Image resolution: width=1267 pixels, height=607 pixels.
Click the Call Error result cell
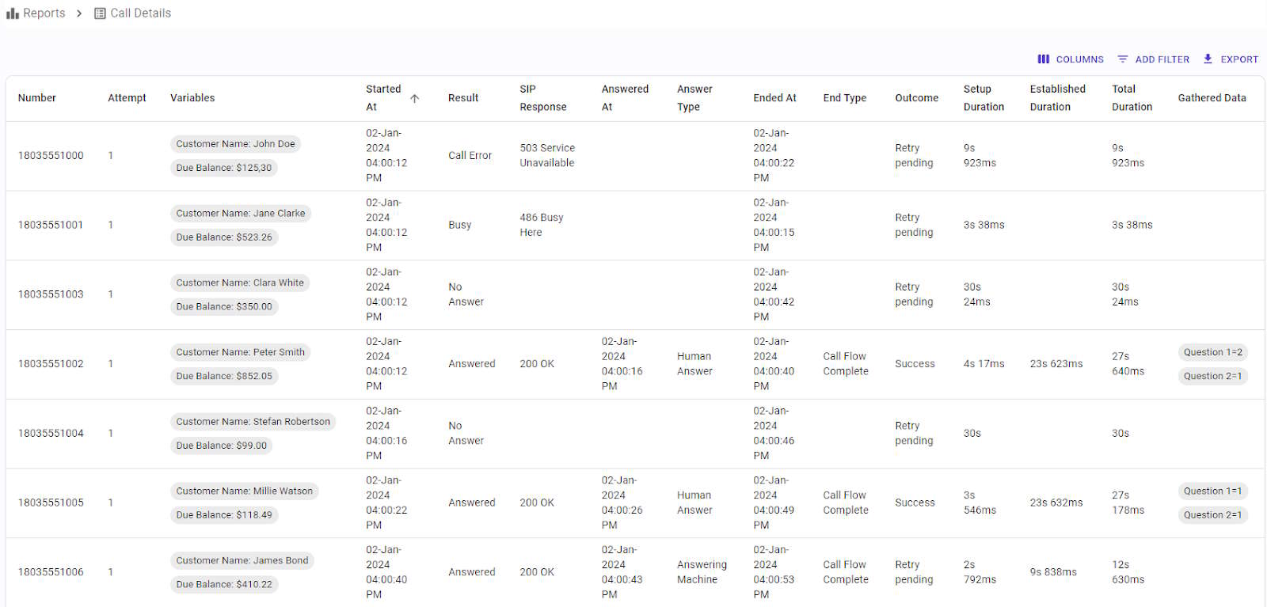pos(470,156)
